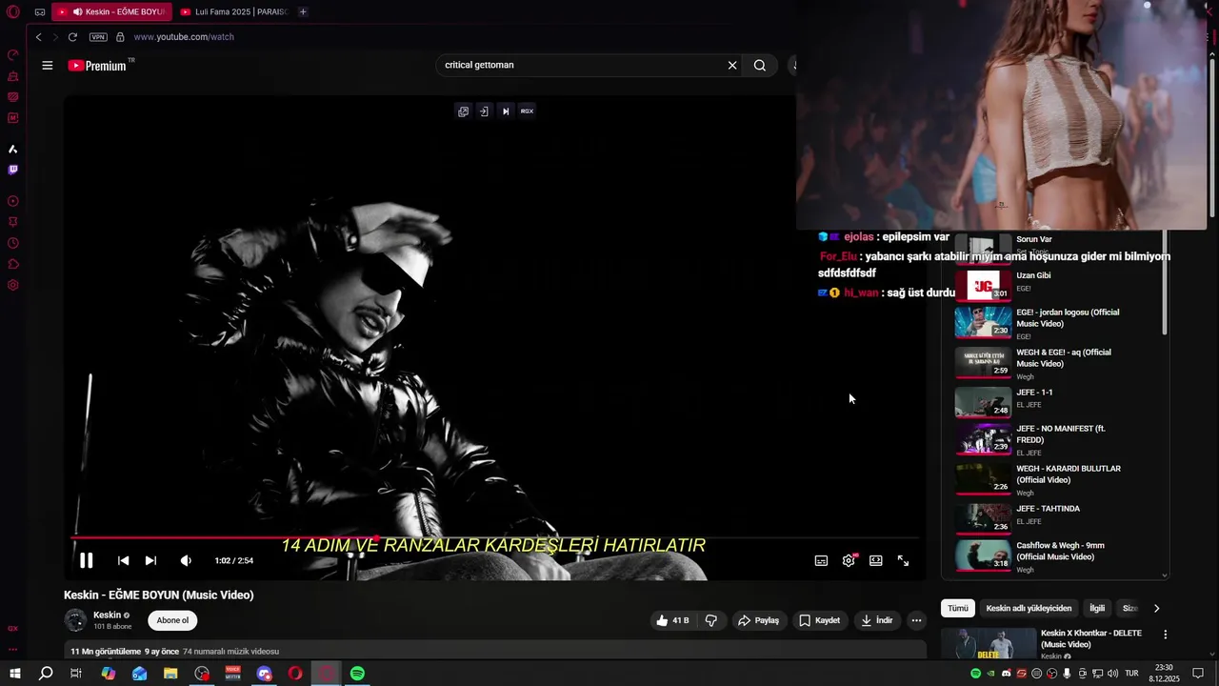Skip to previous video in player
Image resolution: width=1219 pixels, height=686 pixels.
[x=123, y=560]
